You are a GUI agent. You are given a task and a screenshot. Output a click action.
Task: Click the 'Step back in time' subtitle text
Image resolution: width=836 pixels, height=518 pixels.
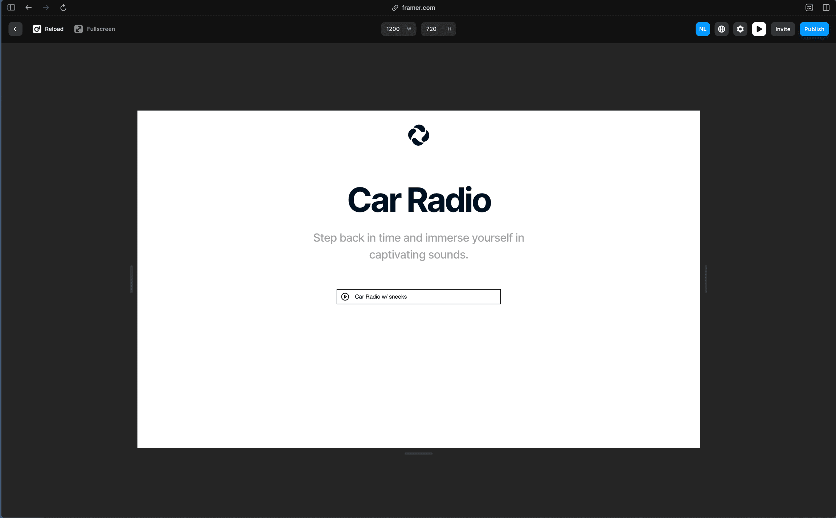click(x=419, y=246)
